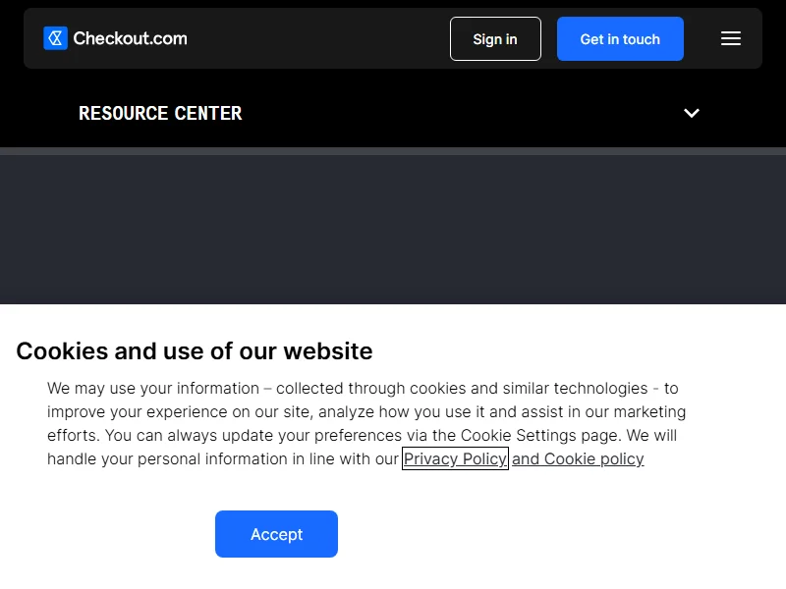The width and height of the screenshot is (786, 589).
Task: Click "improve your experience on our site" text
Action: click(x=181, y=411)
